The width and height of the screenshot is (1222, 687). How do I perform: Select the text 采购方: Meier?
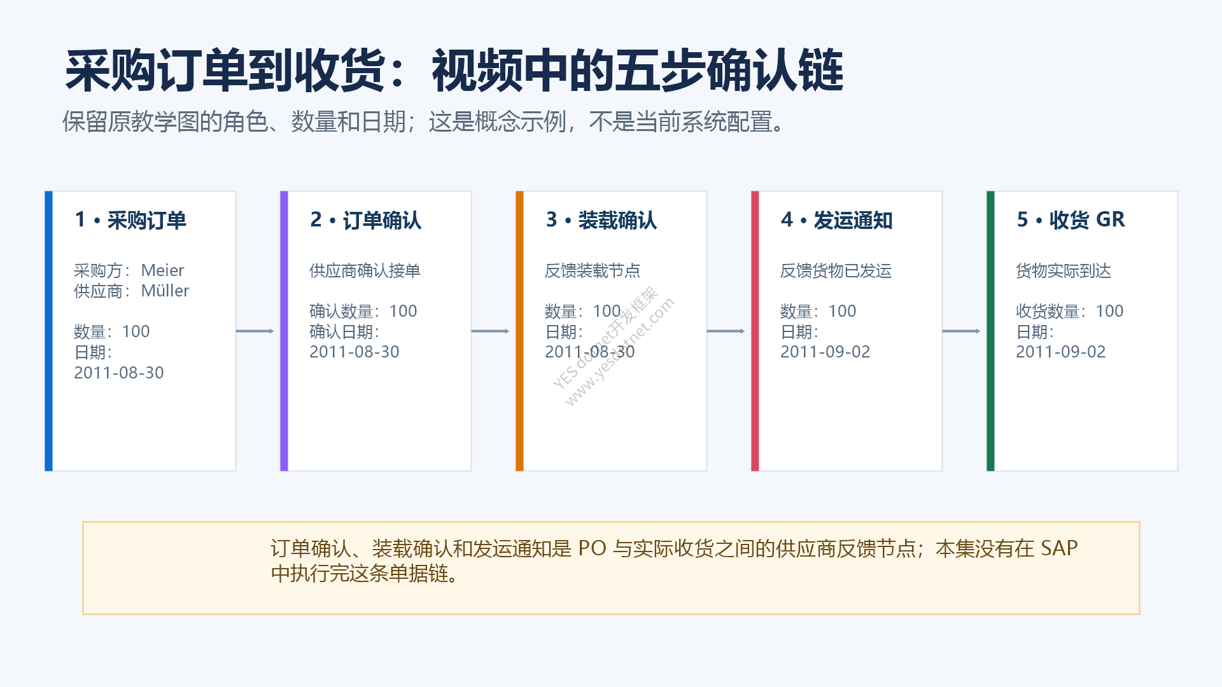tap(129, 270)
